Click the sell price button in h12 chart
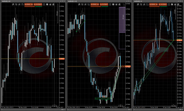184x111 pixels. coord(95,4)
